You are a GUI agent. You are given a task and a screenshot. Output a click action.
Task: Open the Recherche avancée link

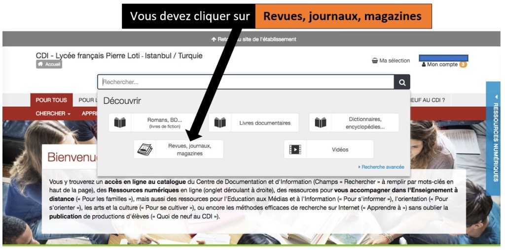click(x=382, y=167)
